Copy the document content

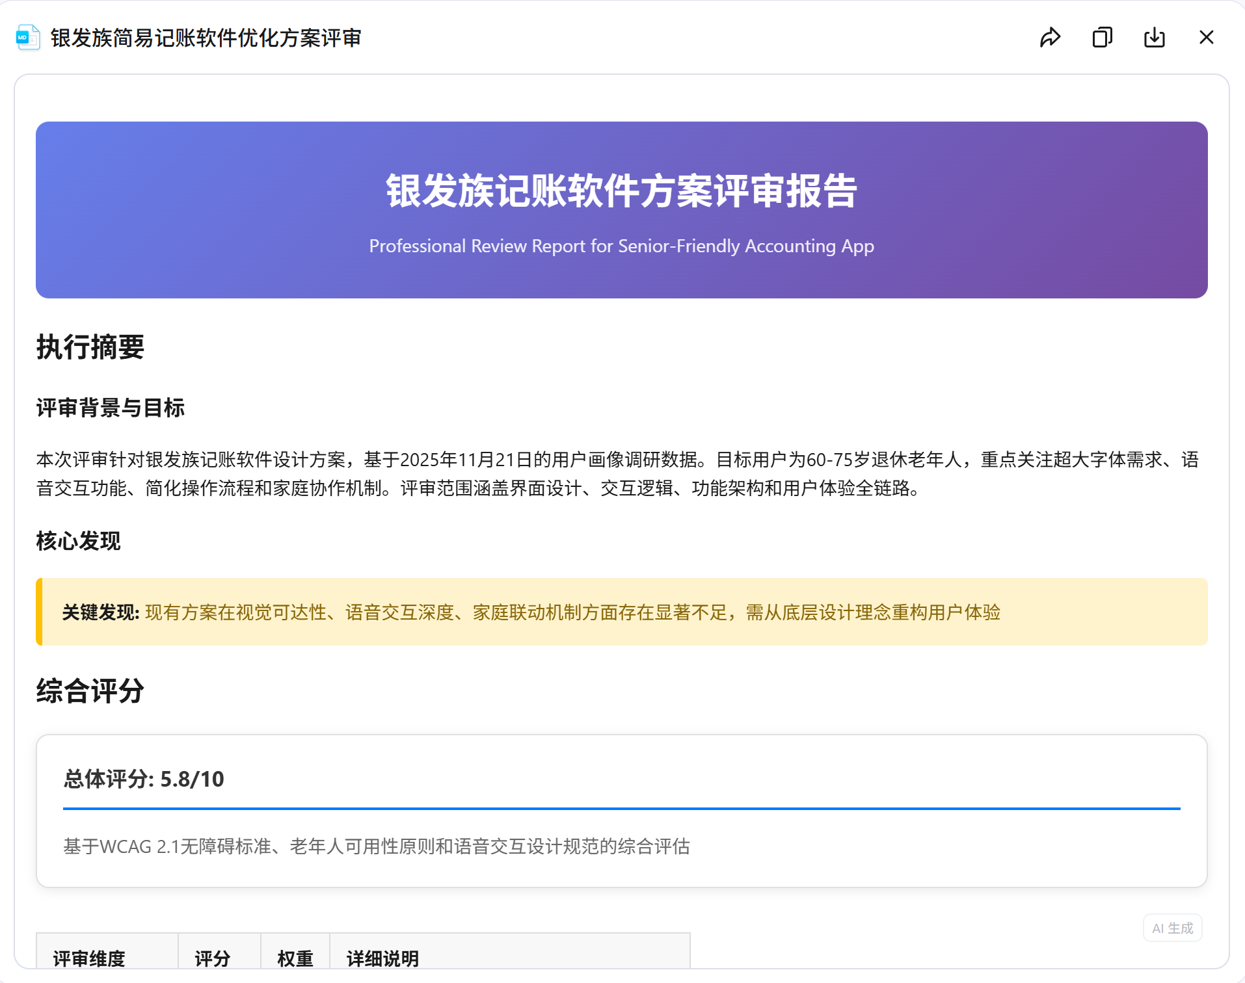tap(1102, 38)
